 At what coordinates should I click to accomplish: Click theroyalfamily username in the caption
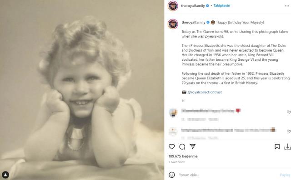(193, 22)
